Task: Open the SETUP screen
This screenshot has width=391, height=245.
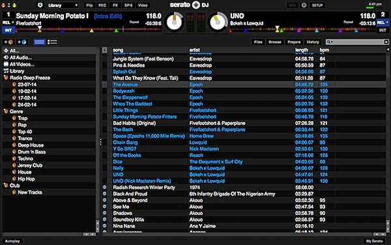Action: coord(317,5)
